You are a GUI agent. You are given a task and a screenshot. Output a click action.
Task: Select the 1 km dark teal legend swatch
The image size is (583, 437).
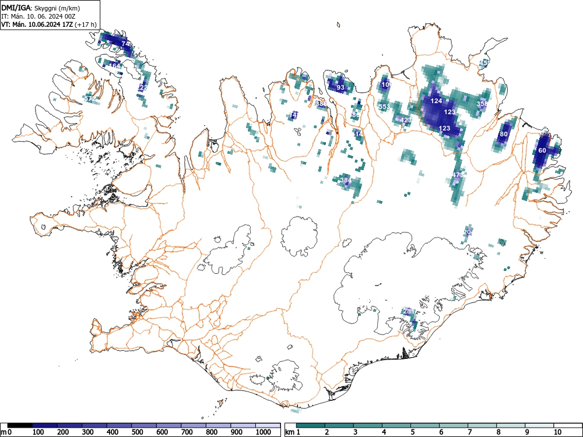point(311,425)
